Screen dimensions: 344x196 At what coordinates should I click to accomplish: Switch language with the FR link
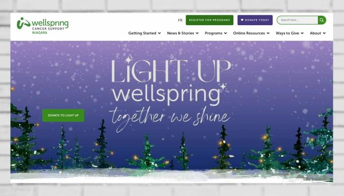[x=180, y=20]
